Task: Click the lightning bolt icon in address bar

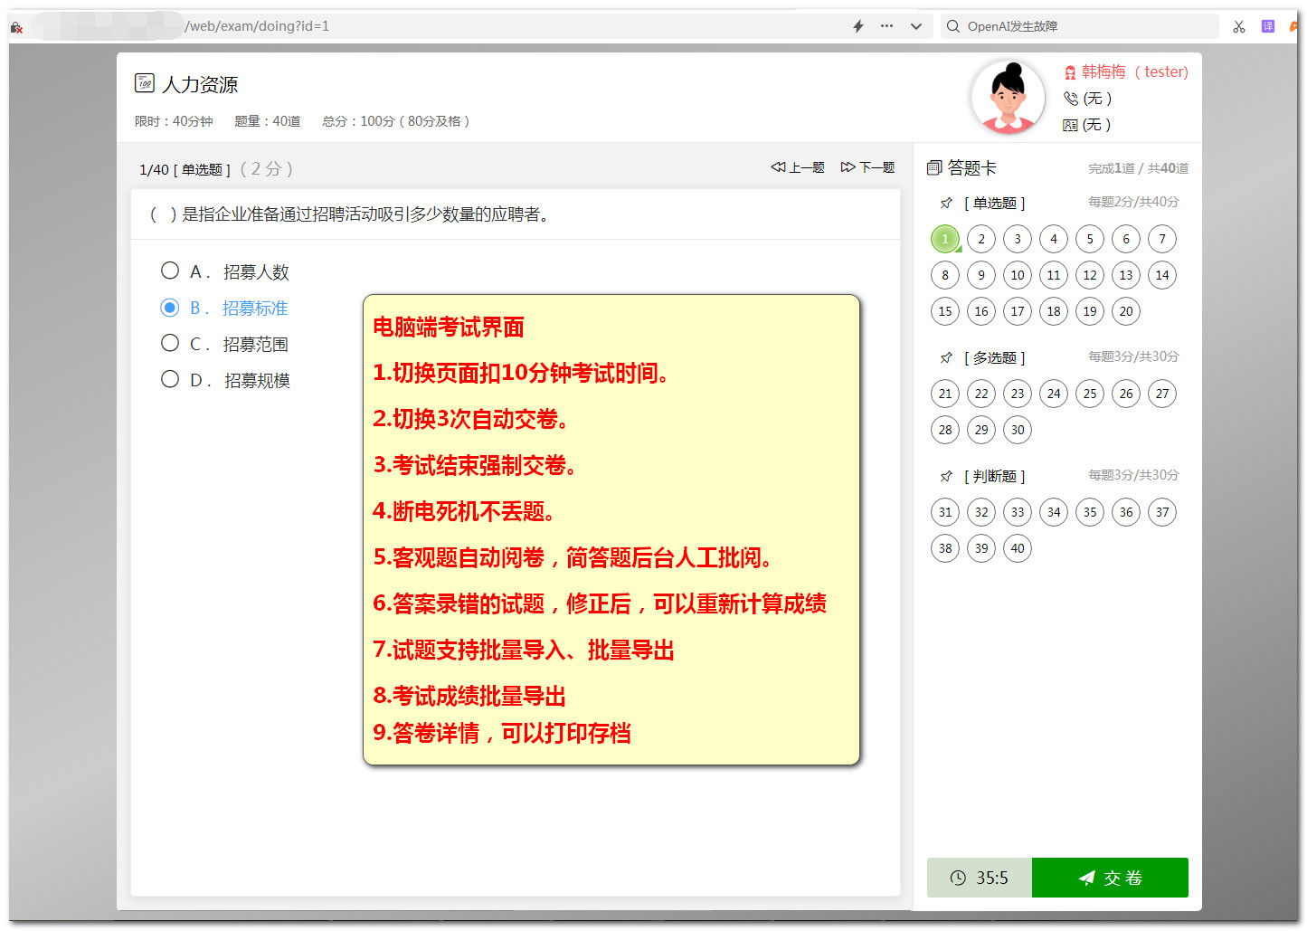Action: 857,26
